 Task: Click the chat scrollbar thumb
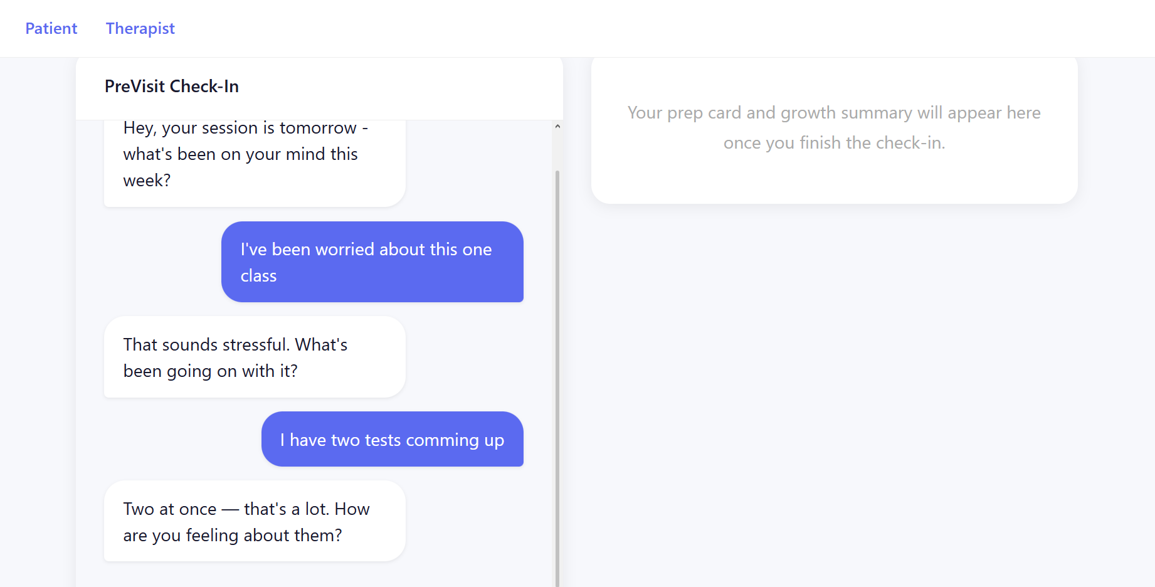tap(557, 376)
